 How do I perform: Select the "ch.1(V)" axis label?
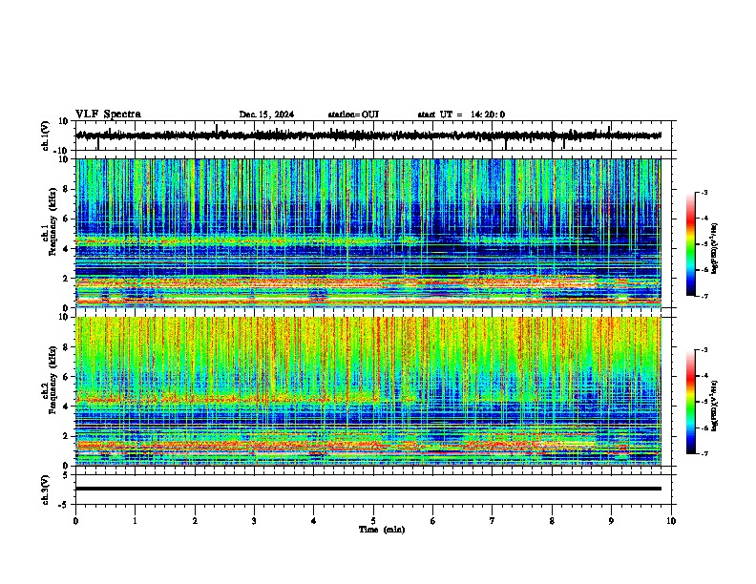(46, 136)
